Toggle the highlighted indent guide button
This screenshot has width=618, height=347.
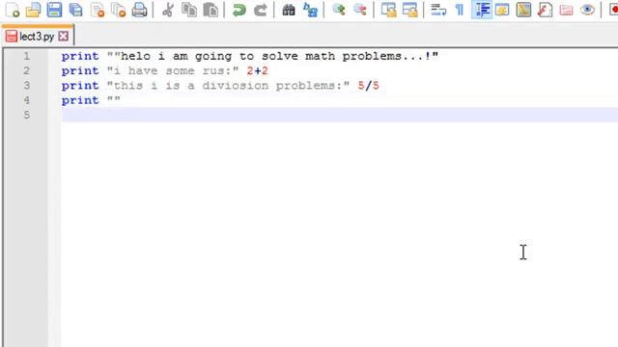click(481, 10)
